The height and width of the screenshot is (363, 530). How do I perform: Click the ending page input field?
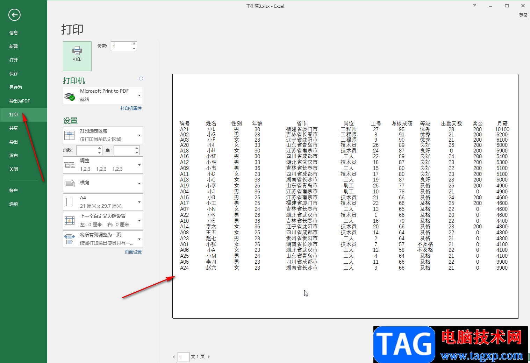coord(124,150)
